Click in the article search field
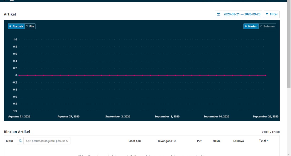291x156 pixels. (47, 141)
